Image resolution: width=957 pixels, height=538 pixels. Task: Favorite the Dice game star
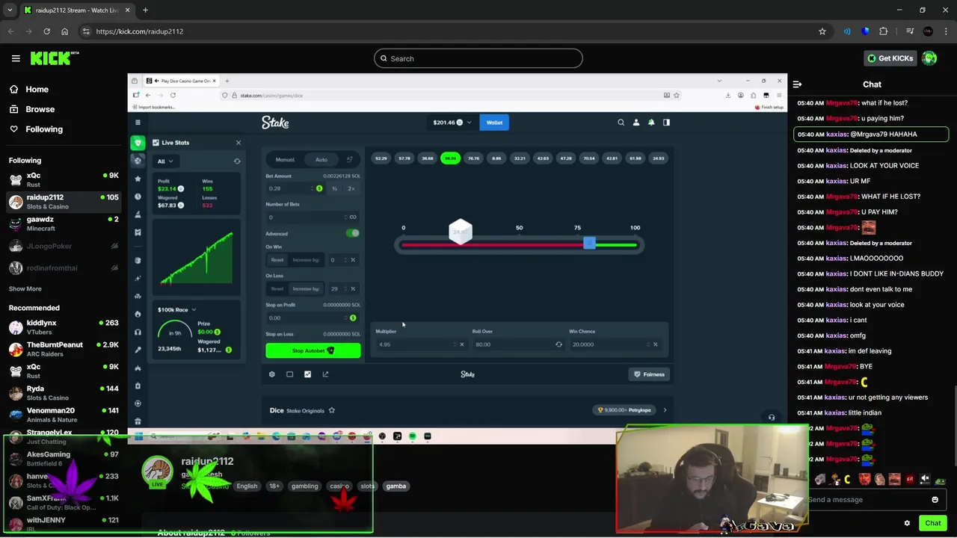click(x=331, y=410)
